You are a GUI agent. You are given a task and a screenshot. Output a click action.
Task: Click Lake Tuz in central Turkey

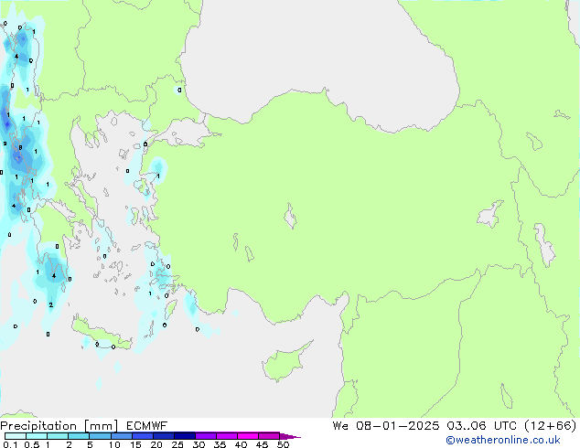coord(291,219)
